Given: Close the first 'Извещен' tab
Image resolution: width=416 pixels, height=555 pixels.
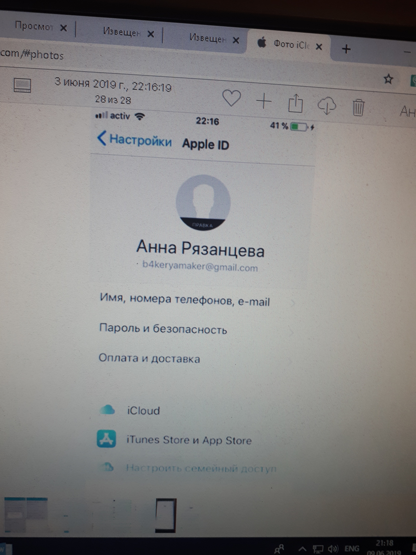Looking at the screenshot, I should tap(151, 34).
